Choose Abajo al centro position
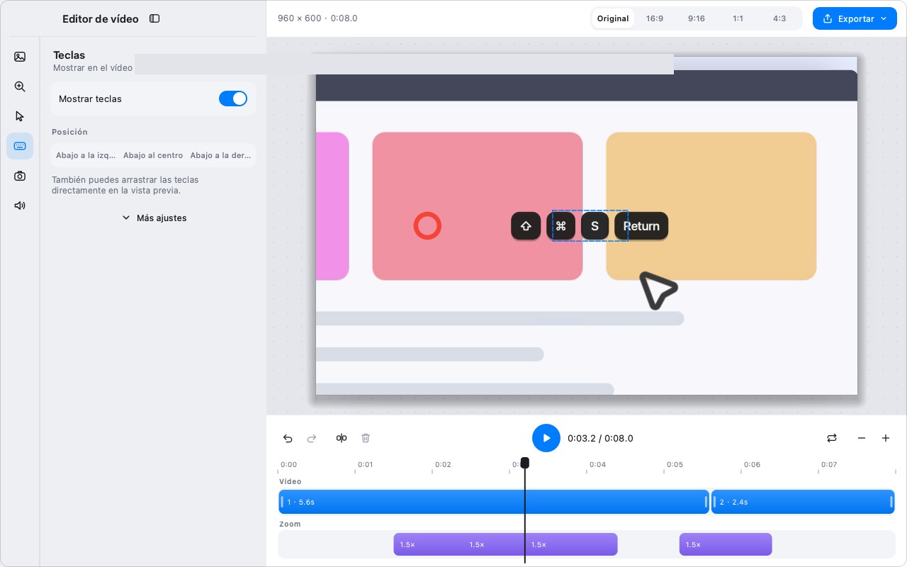Screen dimensions: 907x567 tap(153, 155)
